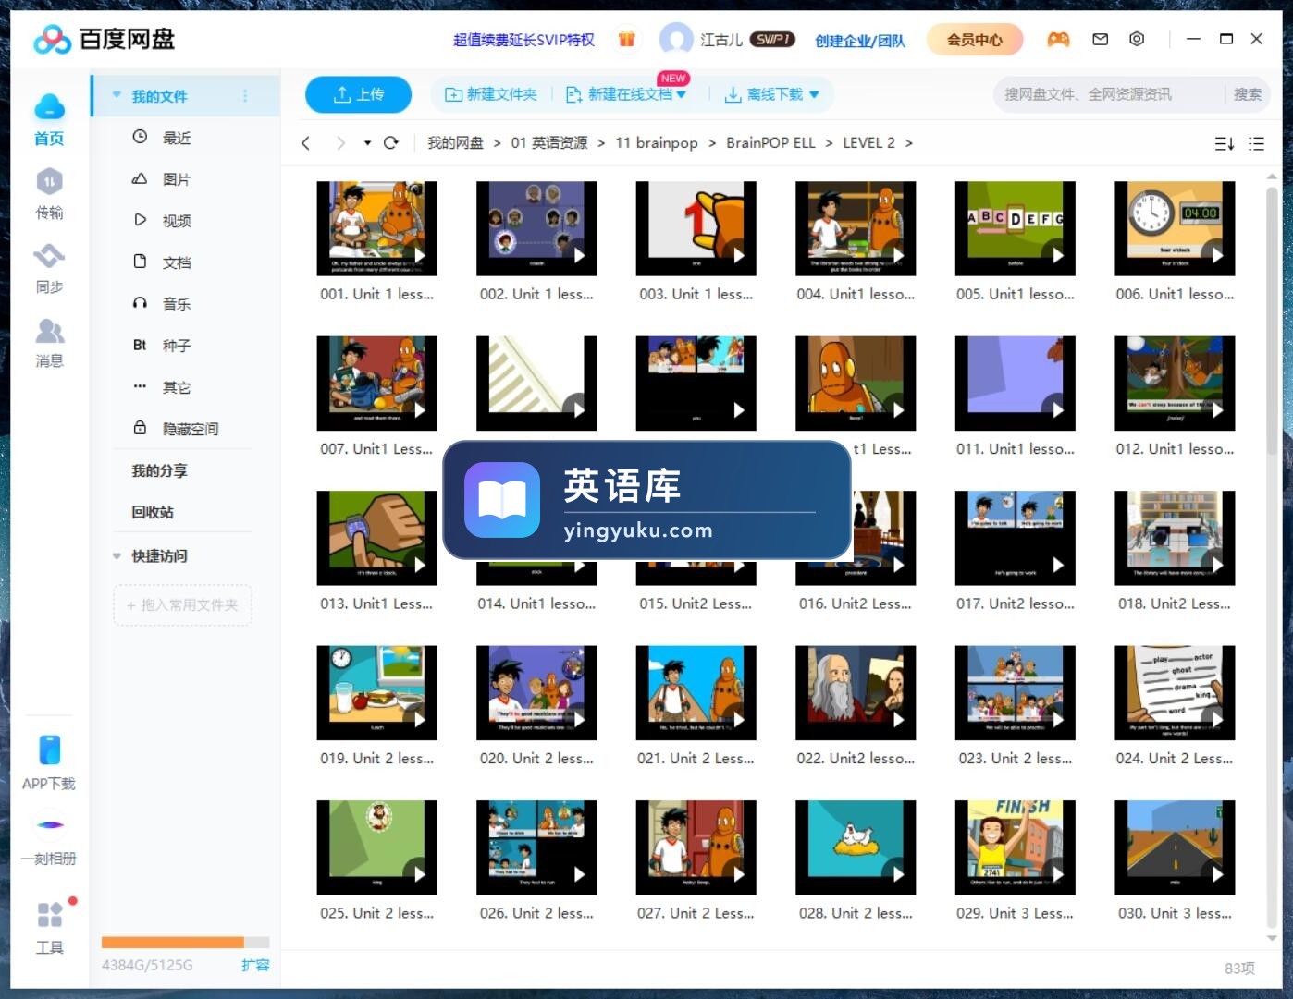
Task: Open the 同步 sync icon
Action: [x=49, y=255]
